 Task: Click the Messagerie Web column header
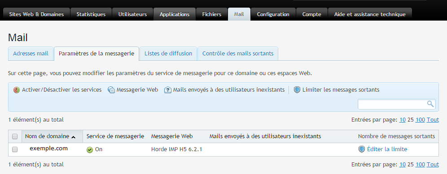click(172, 136)
